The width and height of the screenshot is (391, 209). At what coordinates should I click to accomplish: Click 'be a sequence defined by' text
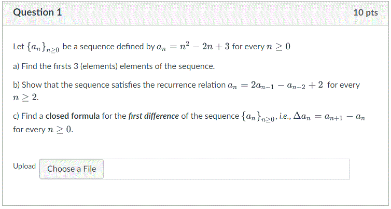[108, 47]
